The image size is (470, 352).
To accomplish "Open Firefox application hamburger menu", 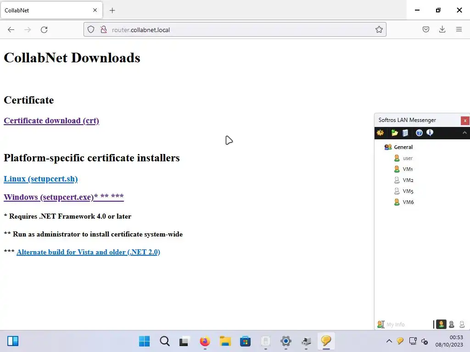I will (x=459, y=29).
